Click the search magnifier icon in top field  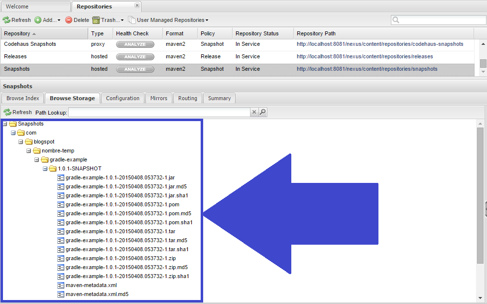pos(396,20)
